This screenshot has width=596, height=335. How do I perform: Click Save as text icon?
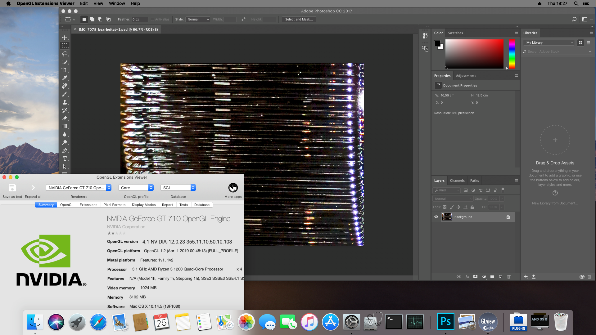click(12, 188)
